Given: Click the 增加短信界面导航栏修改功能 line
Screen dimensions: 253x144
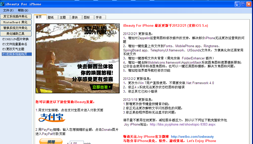Looking at the screenshot, I should click(147, 70).
